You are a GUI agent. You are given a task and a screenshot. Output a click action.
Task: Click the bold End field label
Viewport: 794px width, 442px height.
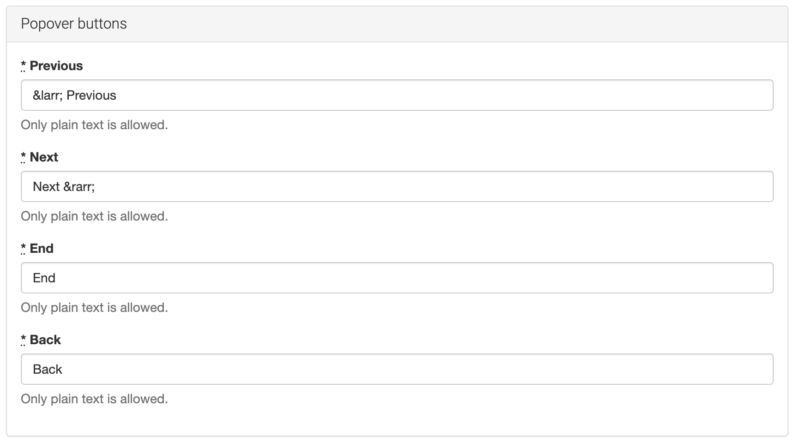point(42,249)
